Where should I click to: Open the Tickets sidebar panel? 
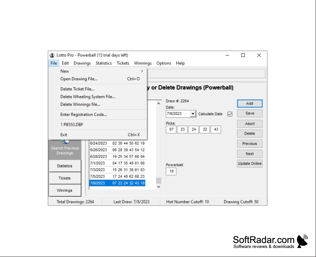click(x=65, y=178)
